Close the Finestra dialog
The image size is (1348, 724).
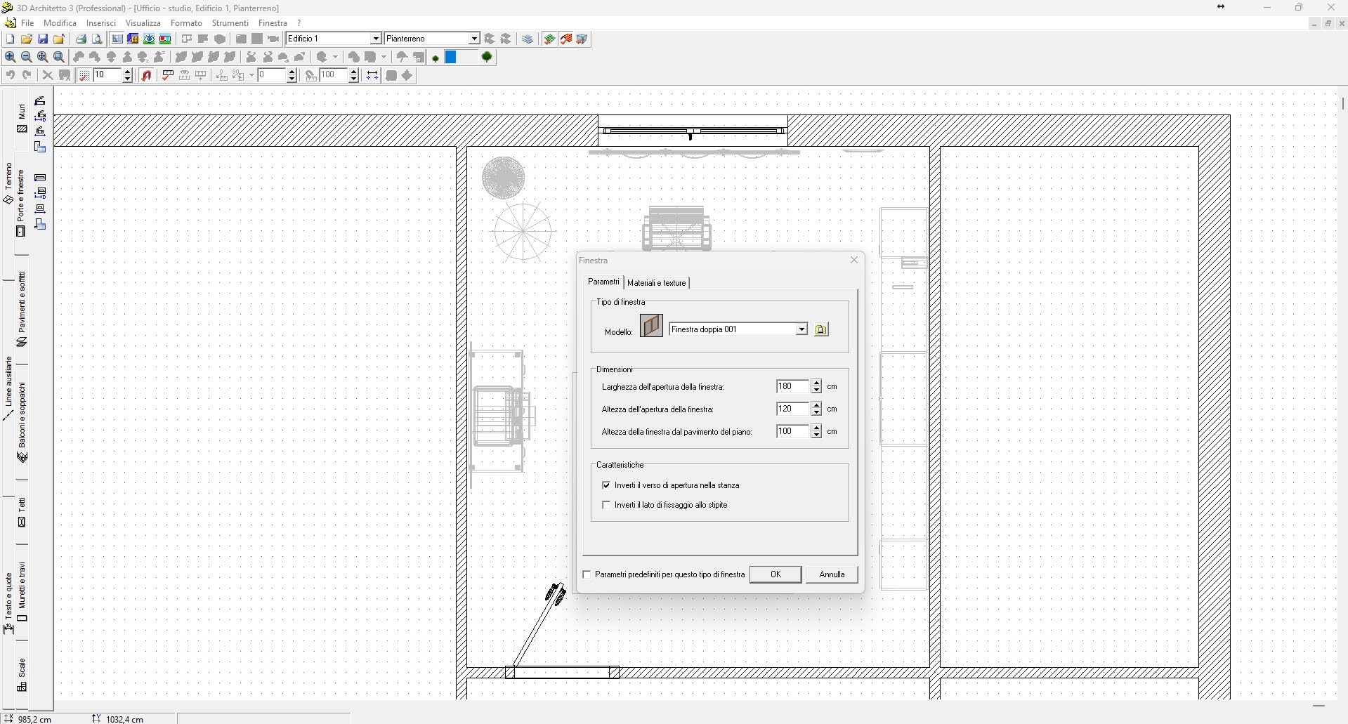tap(854, 260)
